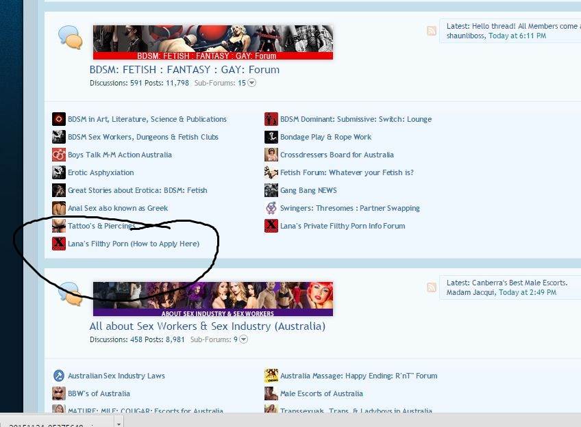Viewport: 581px width, 427px height.
Task: Open the Fetish Forum: Whatever your Fetish is? link
Action: click(347, 172)
